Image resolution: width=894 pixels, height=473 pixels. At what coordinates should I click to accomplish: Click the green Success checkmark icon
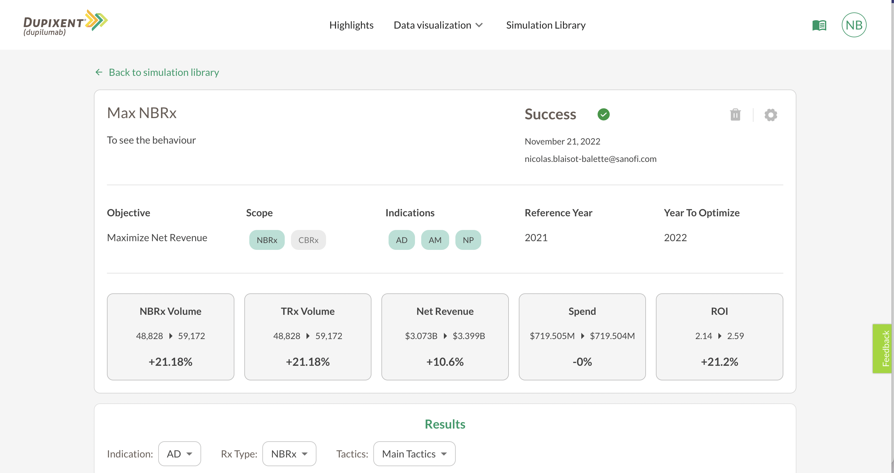coord(604,114)
